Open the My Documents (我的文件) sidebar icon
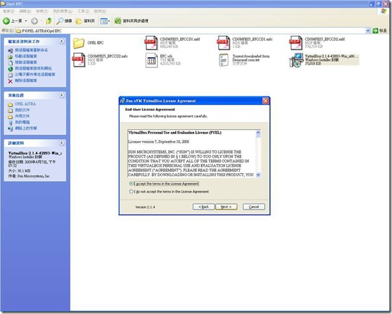Viewport: 392px width, 314px height. click(10, 110)
